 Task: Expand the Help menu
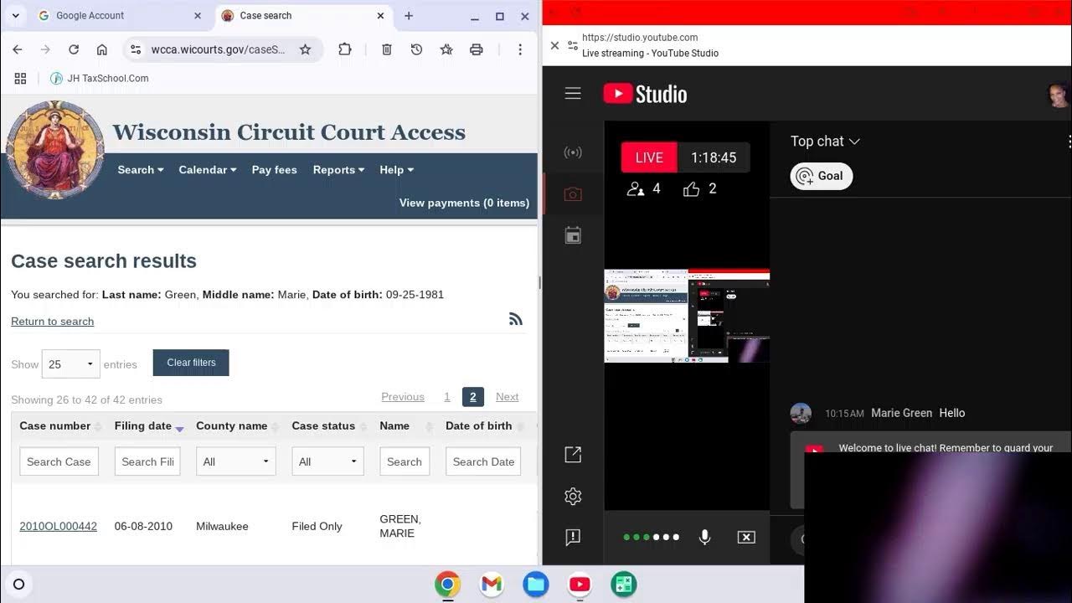[397, 170]
